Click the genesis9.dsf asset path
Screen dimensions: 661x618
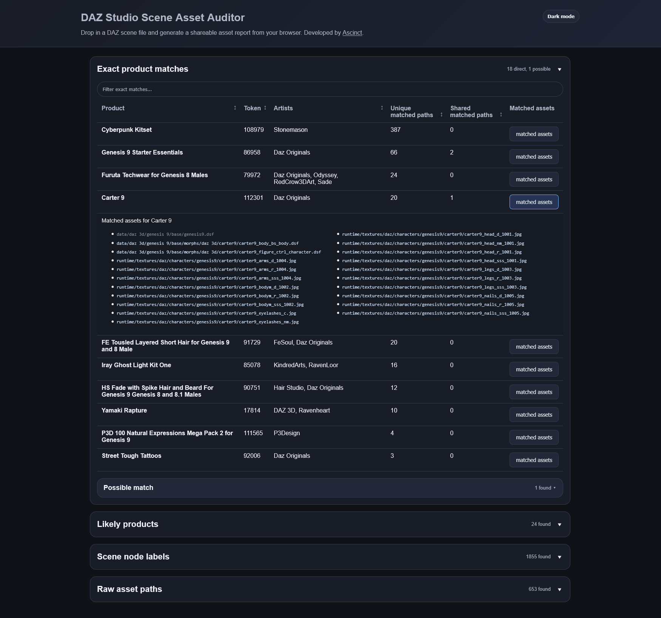[x=165, y=234]
